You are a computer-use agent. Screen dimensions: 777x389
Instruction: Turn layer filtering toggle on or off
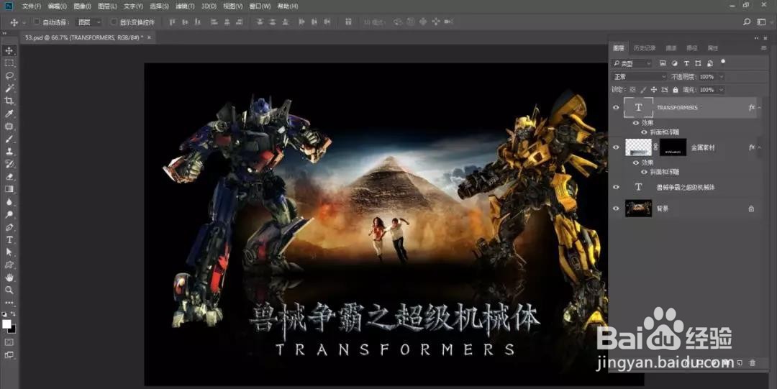[x=723, y=62]
